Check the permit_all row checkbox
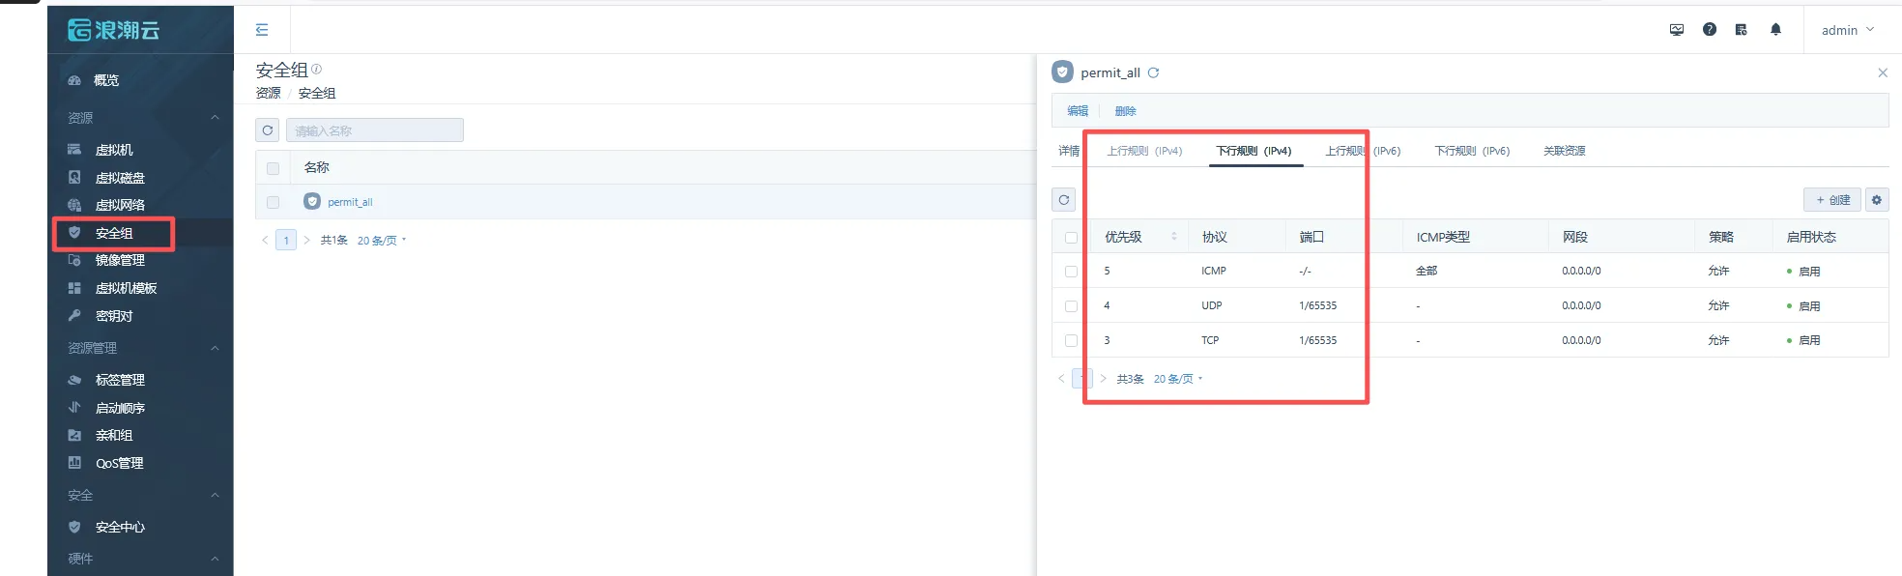This screenshot has width=1902, height=576. (273, 202)
